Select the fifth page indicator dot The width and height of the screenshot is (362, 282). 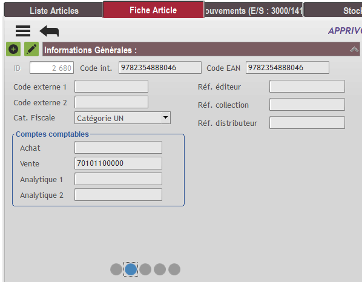(x=174, y=269)
